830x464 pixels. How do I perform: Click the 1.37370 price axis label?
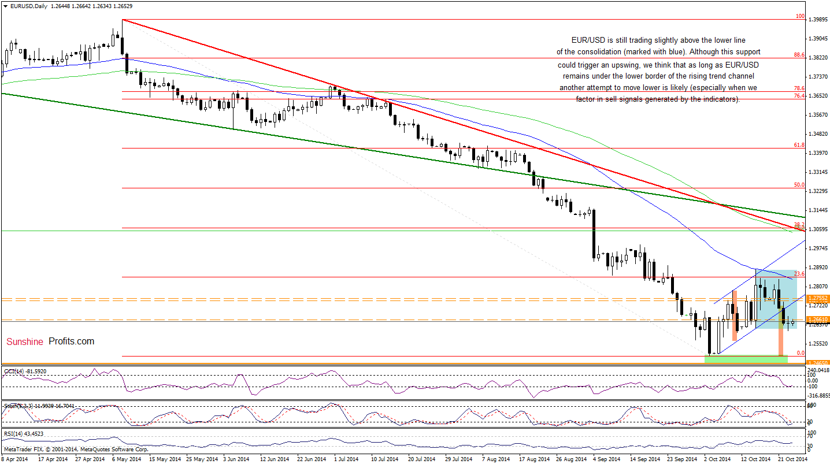point(819,77)
